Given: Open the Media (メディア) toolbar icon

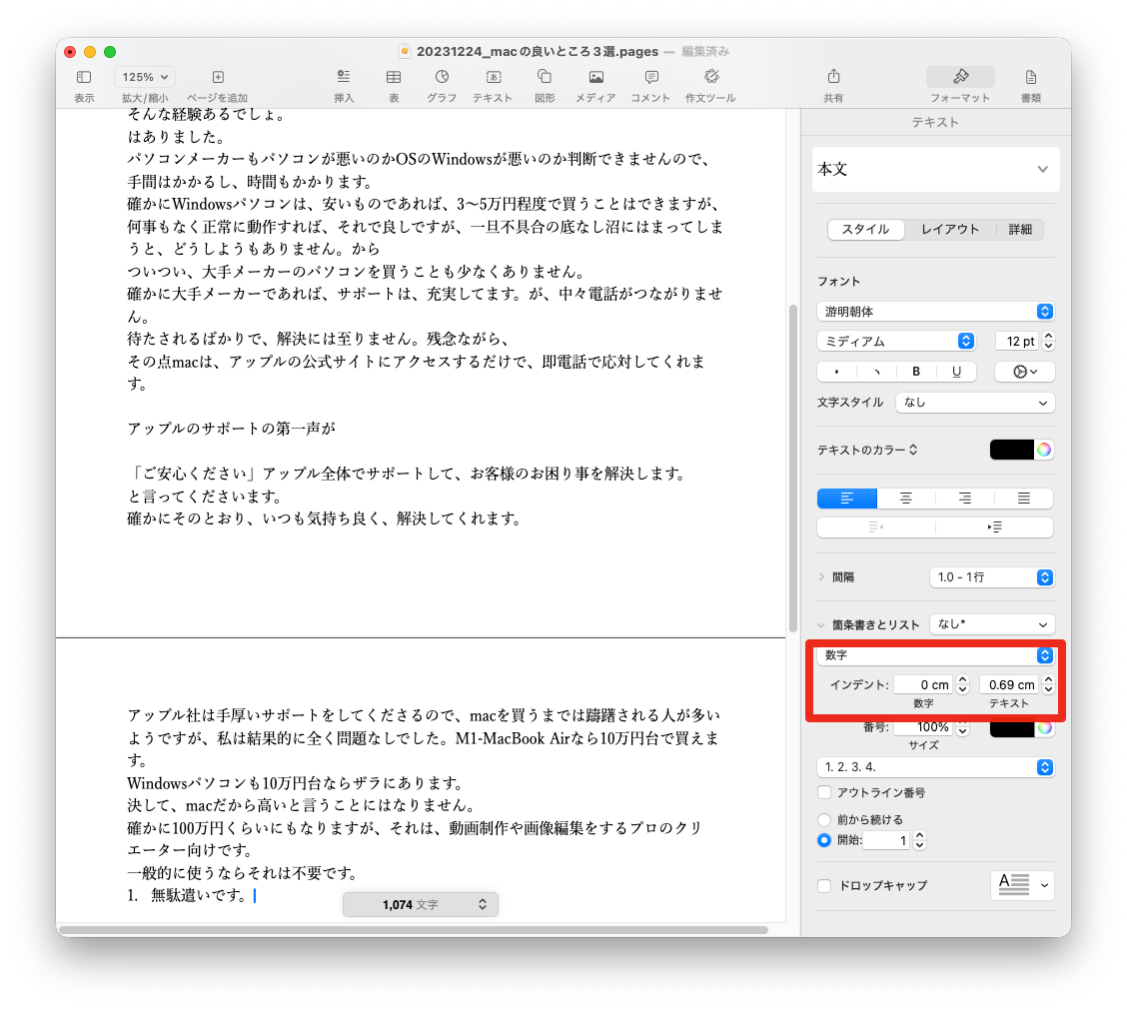Looking at the screenshot, I should [595, 77].
